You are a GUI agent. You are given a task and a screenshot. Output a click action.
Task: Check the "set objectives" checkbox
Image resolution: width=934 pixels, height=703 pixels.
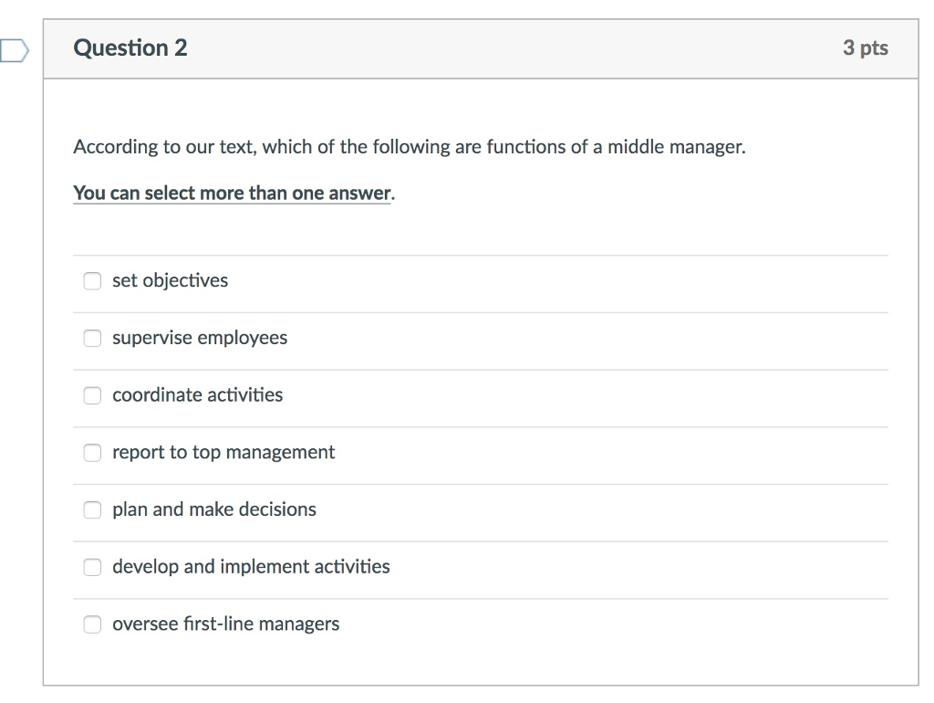pyautogui.click(x=92, y=281)
